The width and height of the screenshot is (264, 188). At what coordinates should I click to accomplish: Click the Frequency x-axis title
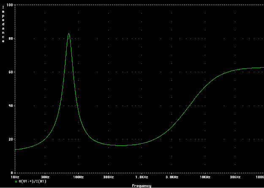(141, 185)
